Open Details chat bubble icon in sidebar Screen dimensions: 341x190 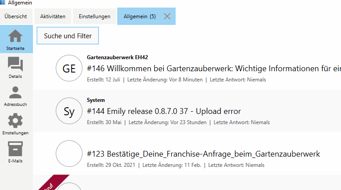(x=16, y=65)
